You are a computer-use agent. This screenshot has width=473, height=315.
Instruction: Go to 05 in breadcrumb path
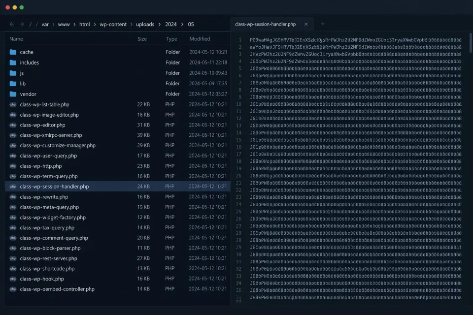tap(191, 25)
